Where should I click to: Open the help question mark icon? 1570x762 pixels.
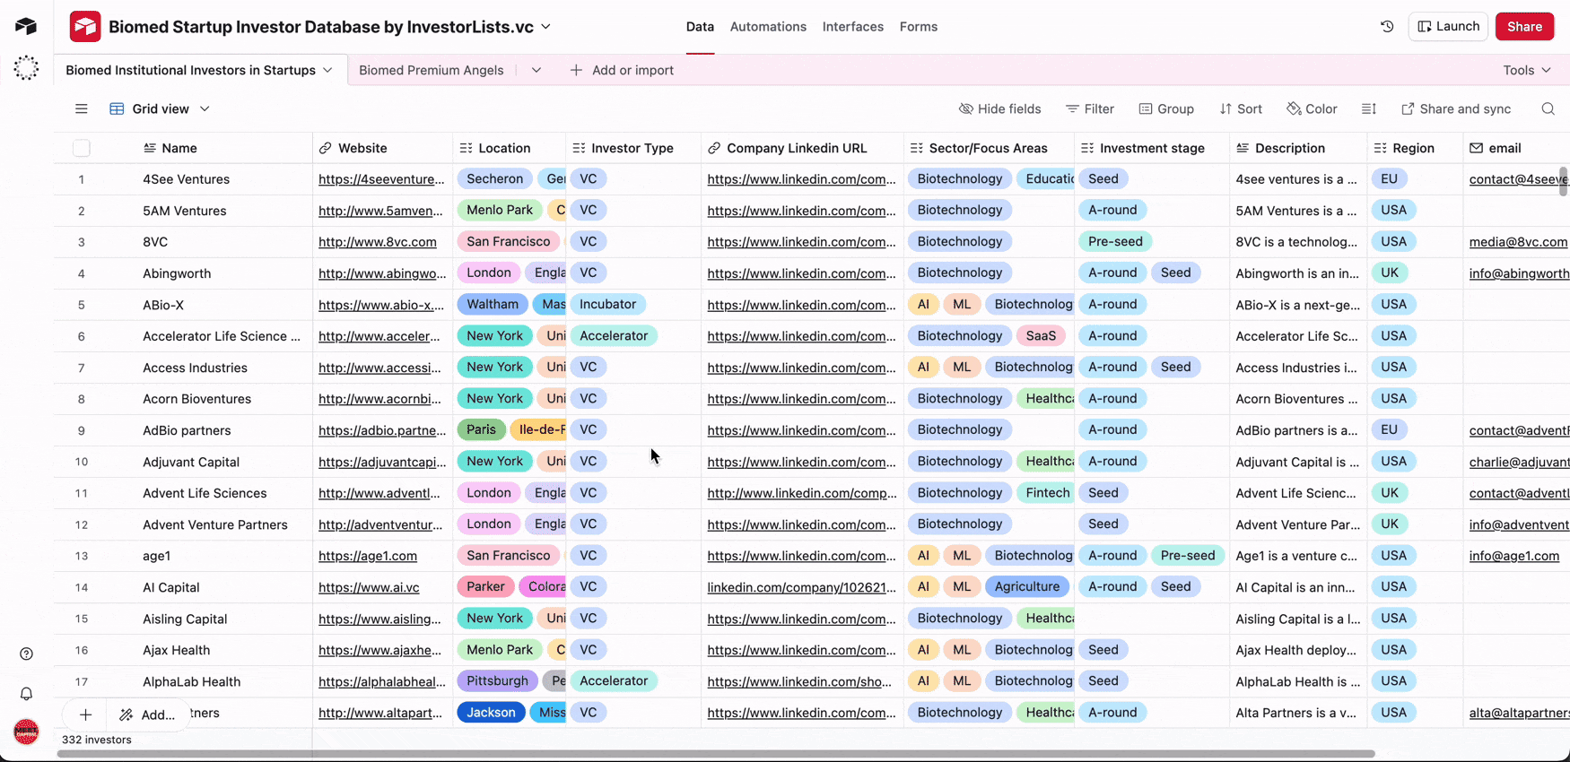(26, 654)
